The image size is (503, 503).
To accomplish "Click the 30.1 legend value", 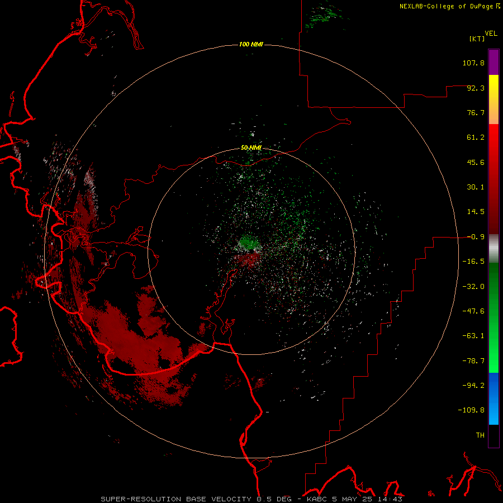I will coord(476,187).
